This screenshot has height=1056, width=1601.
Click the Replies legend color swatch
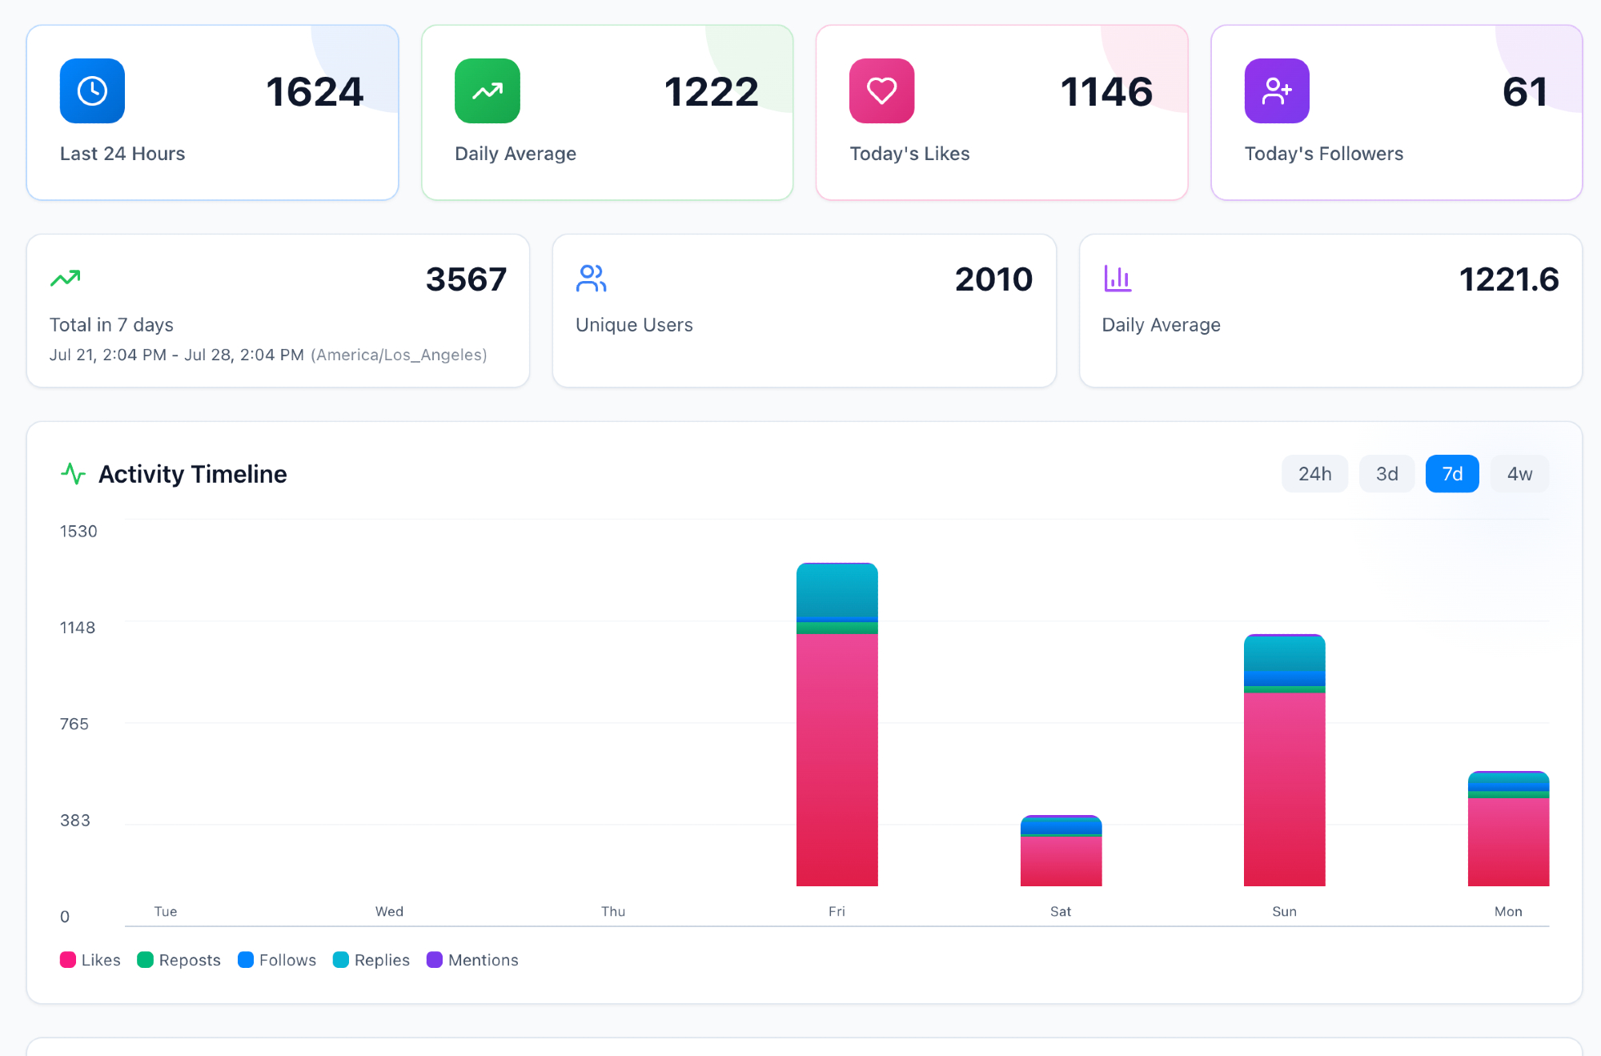341,960
